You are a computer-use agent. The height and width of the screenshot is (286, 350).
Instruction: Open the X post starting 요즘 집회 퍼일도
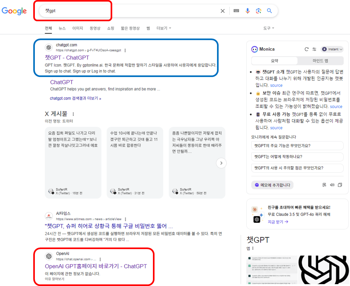point(73,163)
